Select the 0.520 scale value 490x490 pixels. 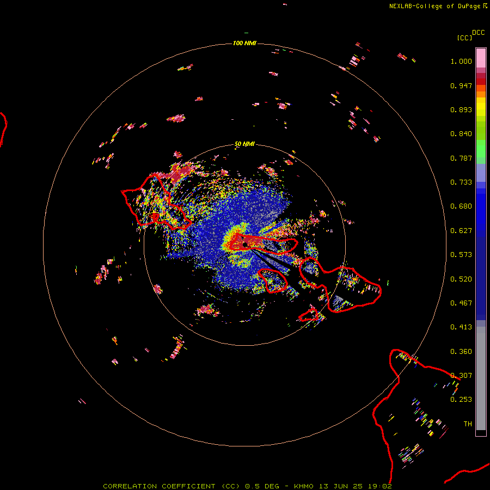461,279
